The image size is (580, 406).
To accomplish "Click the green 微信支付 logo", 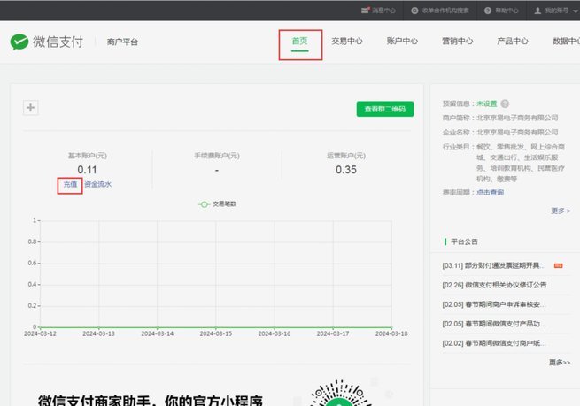I will click(x=19, y=42).
